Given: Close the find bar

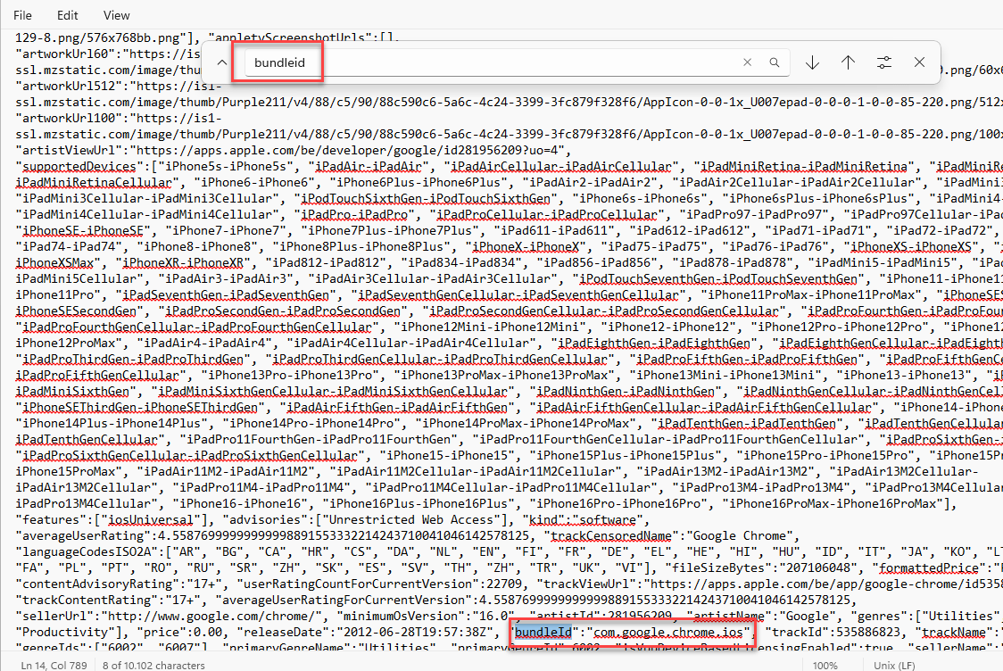Looking at the screenshot, I should pyautogui.click(x=919, y=62).
